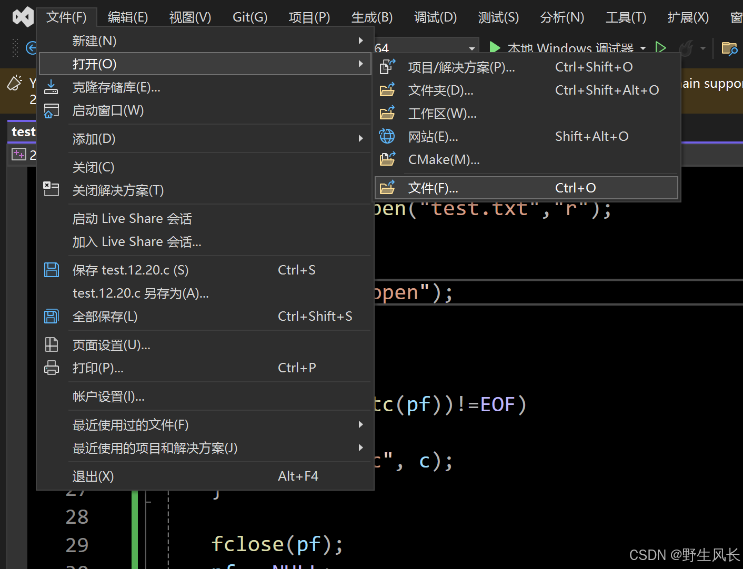Click the scope icon in navigation bar
The image size is (743, 569).
click(x=19, y=154)
